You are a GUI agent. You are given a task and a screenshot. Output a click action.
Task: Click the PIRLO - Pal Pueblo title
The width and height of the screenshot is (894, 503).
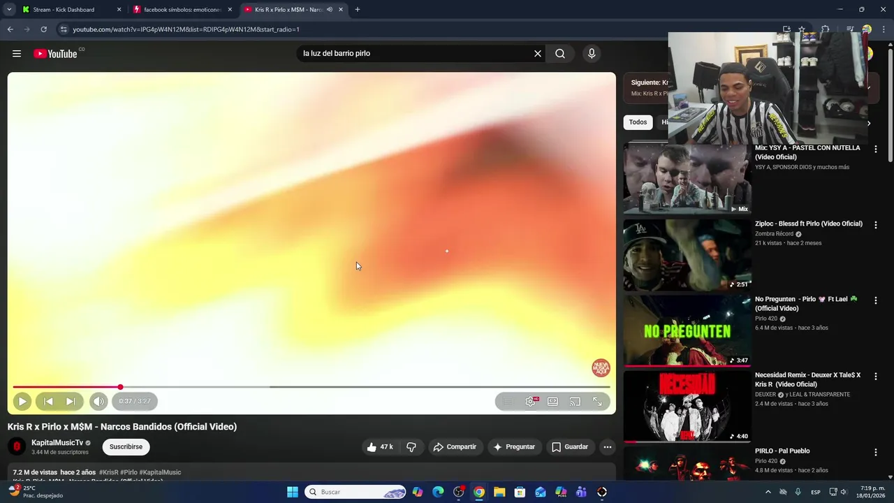pyautogui.click(x=782, y=451)
